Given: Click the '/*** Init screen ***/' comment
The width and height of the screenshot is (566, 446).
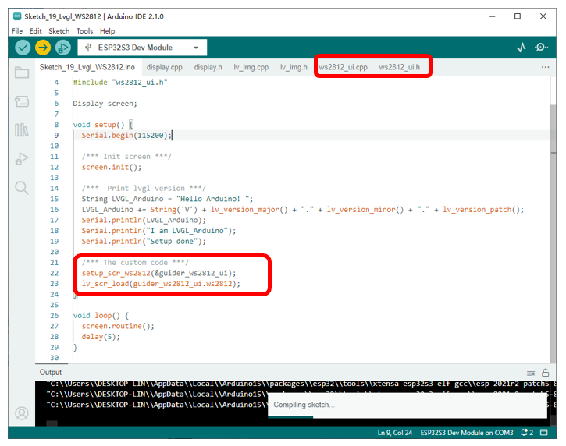Looking at the screenshot, I should click(x=126, y=157).
